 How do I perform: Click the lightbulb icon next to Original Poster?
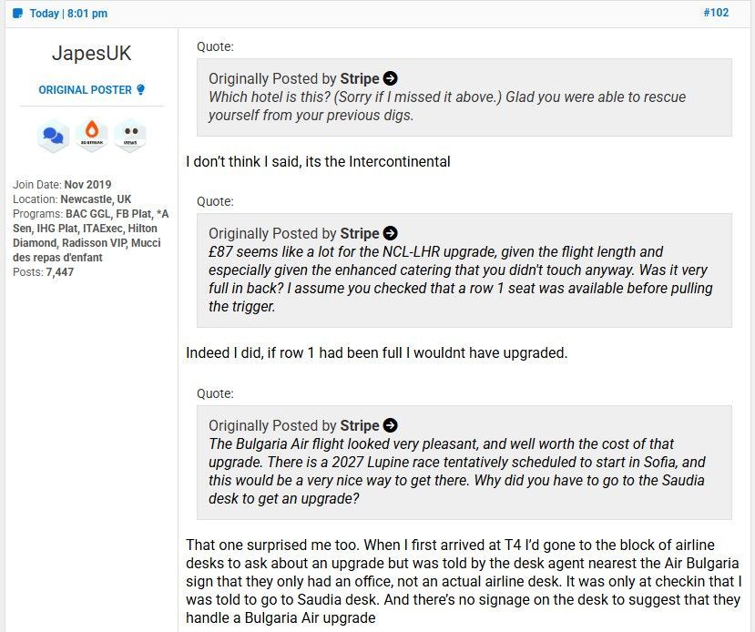(140, 89)
